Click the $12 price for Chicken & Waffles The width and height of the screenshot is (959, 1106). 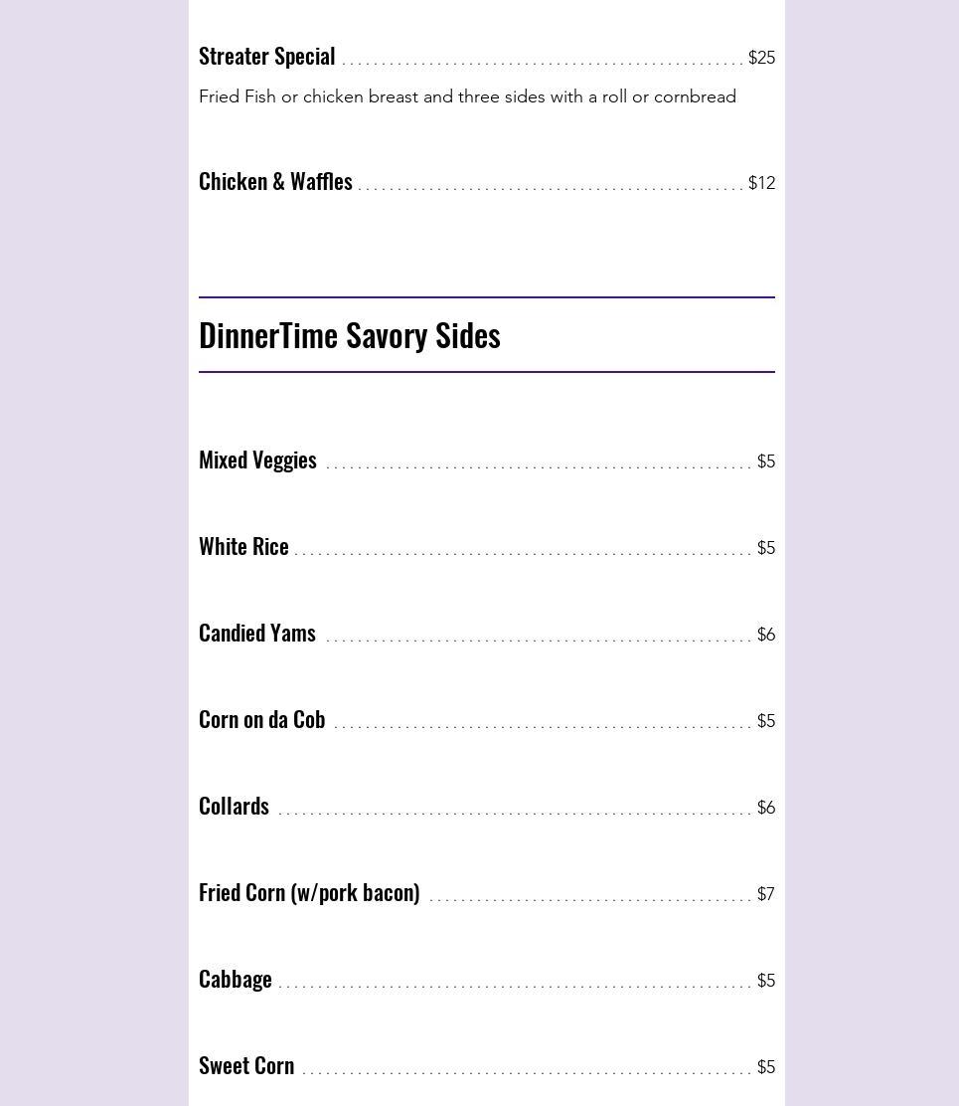(x=761, y=183)
